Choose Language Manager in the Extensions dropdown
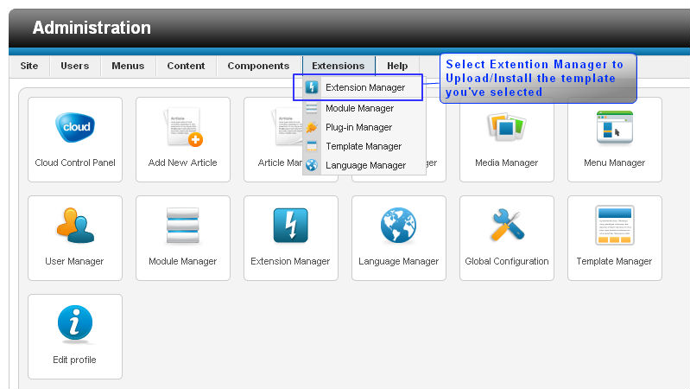Image resolution: width=690 pixels, height=389 pixels. 365,165
